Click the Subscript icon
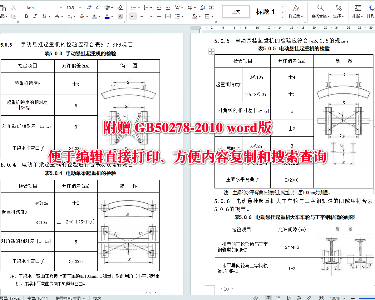375x300 pixels. pyautogui.click(x=70, y=16)
